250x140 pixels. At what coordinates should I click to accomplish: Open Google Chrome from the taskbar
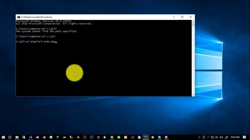point(44,137)
